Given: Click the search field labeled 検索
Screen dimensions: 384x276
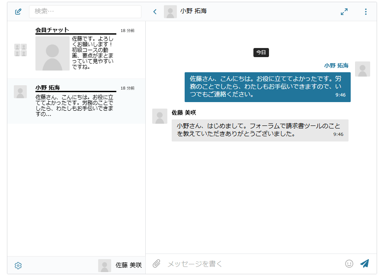Looking at the screenshot, I should coord(85,12).
